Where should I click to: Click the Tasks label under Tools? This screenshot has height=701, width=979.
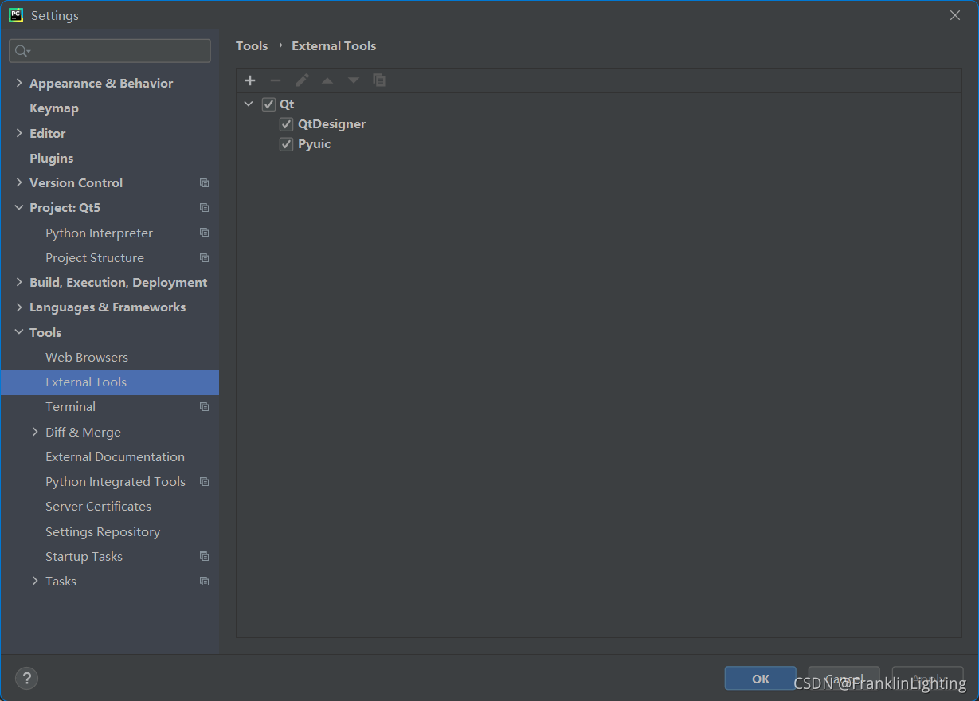pyautogui.click(x=61, y=582)
